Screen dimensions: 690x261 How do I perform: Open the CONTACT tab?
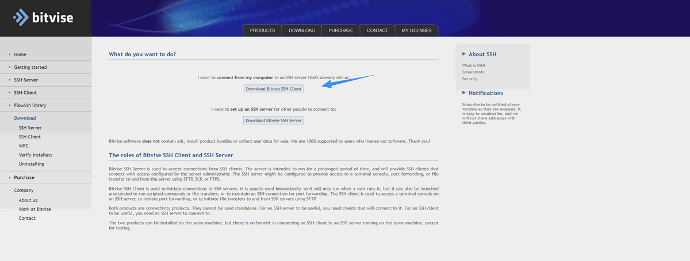[377, 30]
